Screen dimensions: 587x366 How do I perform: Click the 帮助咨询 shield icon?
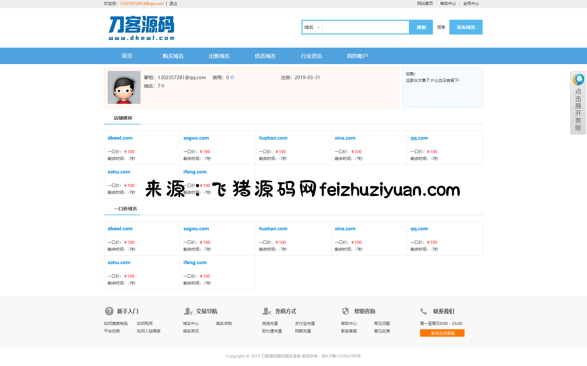[x=345, y=311]
